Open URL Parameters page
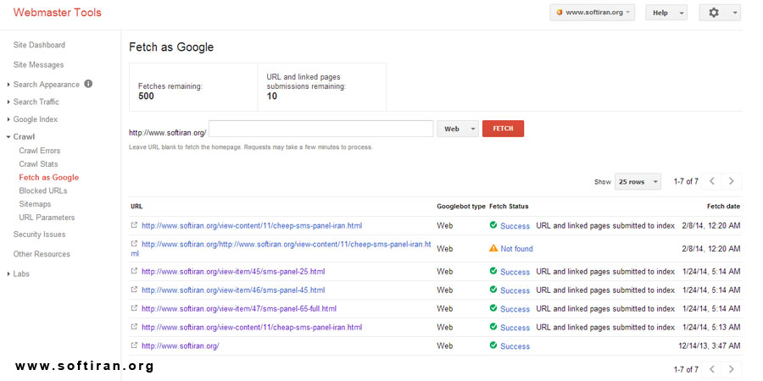This screenshot has height=381, width=763. point(47,218)
